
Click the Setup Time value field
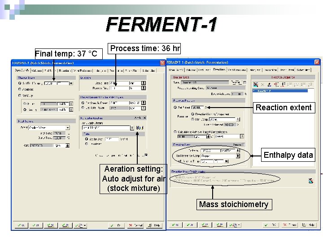coord(119,83)
